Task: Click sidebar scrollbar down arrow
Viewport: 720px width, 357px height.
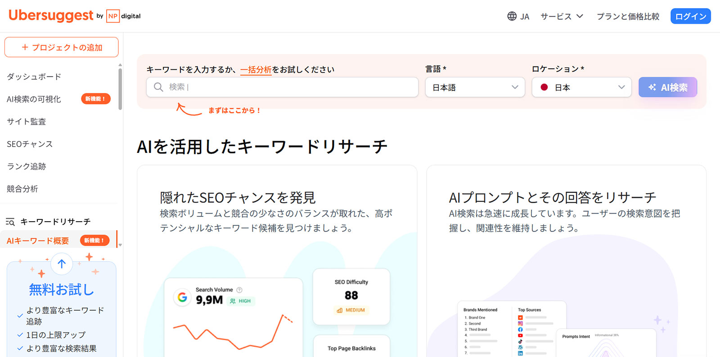Action: point(120,245)
